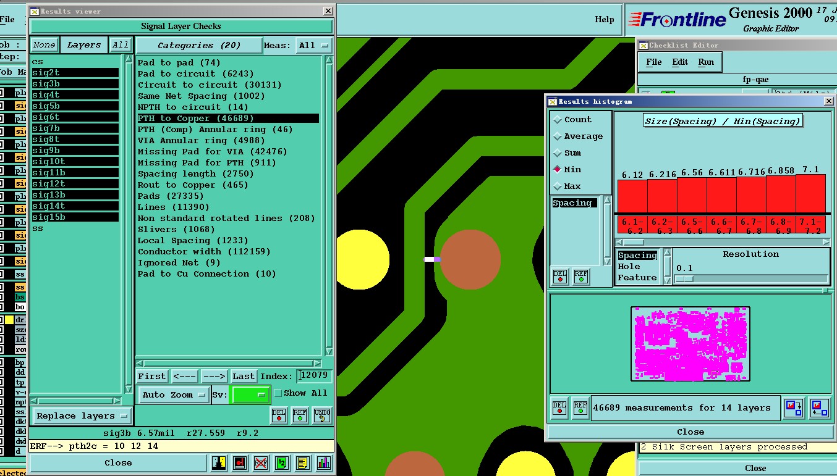The image size is (837, 476).
Task: Open the Help menu
Action: click(605, 20)
